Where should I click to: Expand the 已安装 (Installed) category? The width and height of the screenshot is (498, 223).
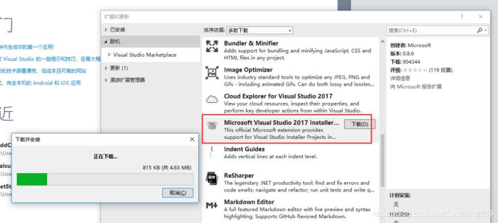(106, 30)
